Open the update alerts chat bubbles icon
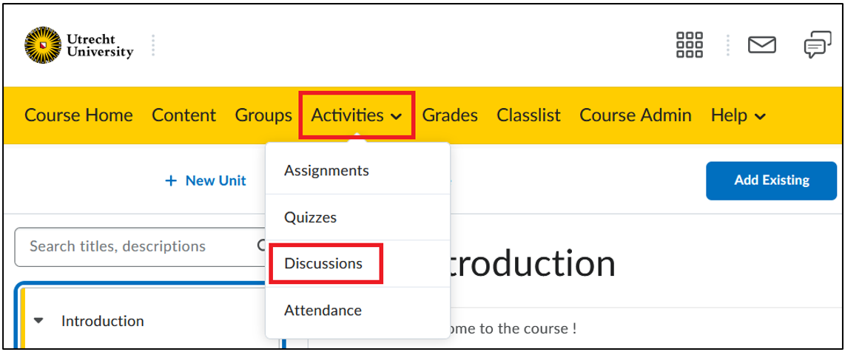 tap(818, 44)
